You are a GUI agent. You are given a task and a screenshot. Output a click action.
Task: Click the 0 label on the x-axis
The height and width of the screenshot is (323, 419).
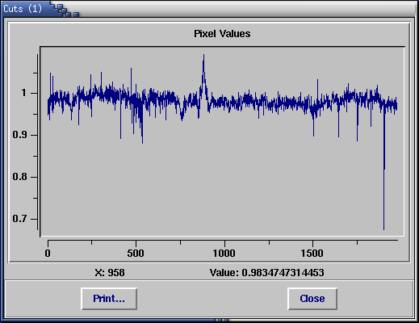coord(48,254)
